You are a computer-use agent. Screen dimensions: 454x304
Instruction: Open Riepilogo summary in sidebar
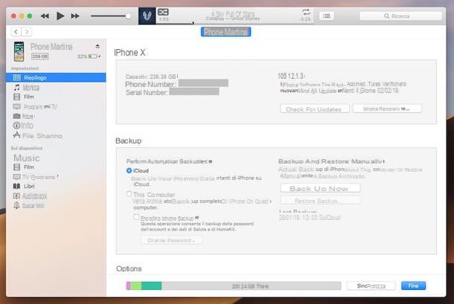tap(56, 77)
